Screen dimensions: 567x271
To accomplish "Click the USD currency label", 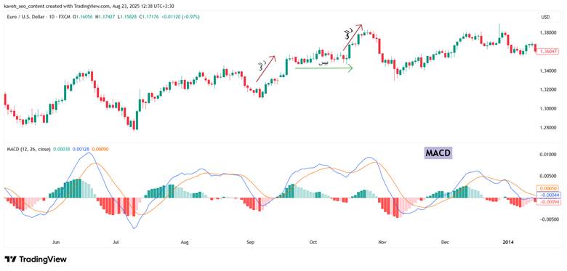I will [545, 17].
